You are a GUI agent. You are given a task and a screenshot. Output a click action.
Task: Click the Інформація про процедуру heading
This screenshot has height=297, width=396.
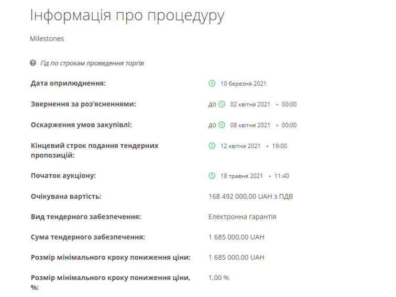coord(127,15)
